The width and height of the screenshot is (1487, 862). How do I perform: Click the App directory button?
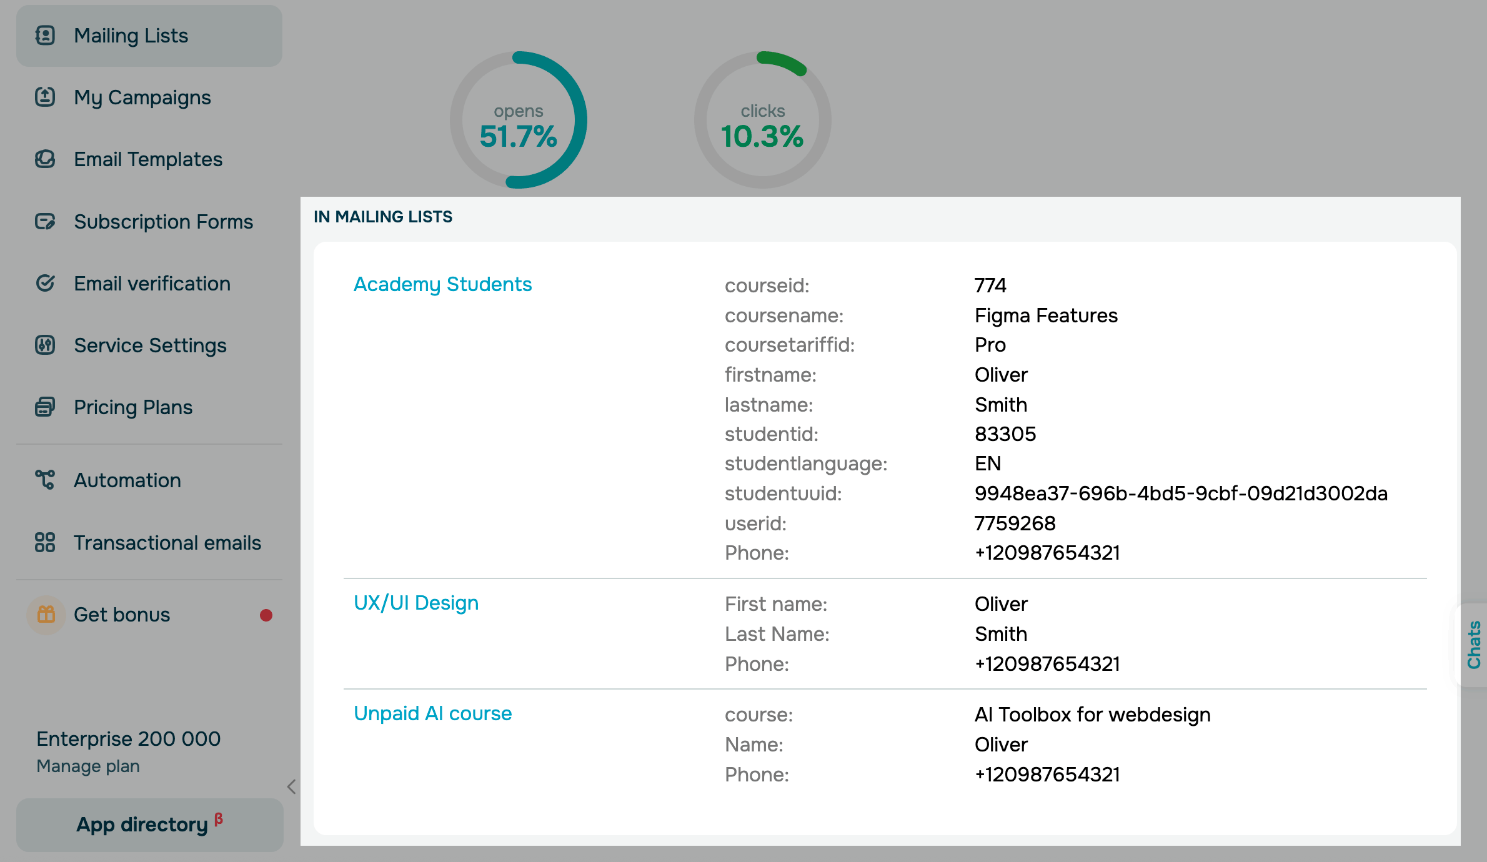pos(149,825)
